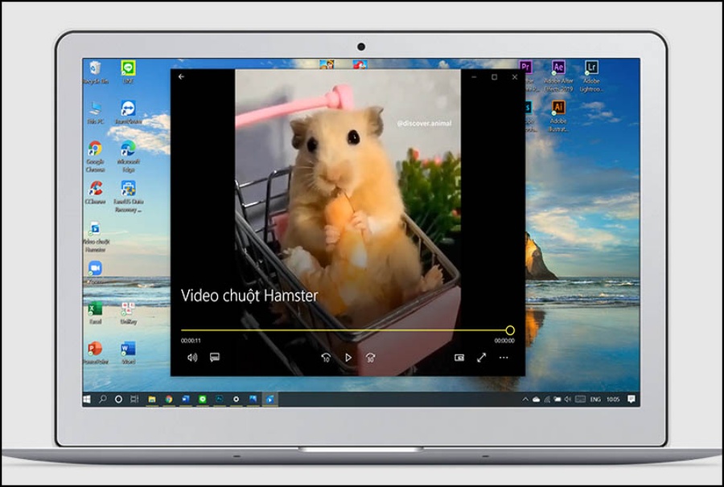Click the yellow seek bar handle
The width and height of the screenshot is (724, 487).
(510, 330)
